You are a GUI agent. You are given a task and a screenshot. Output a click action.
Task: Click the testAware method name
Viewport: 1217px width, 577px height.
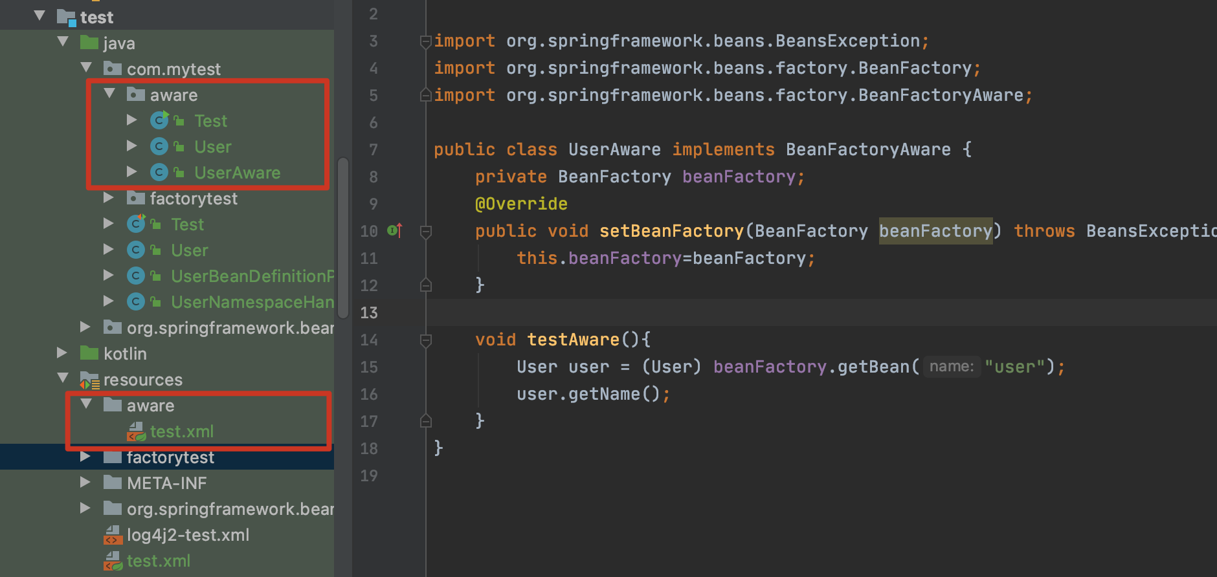pos(573,340)
